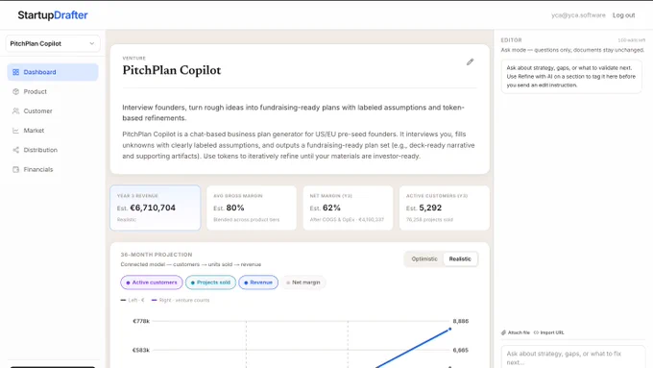Select the Net Margin (Y3) card
653x368 pixels.
tap(348, 208)
